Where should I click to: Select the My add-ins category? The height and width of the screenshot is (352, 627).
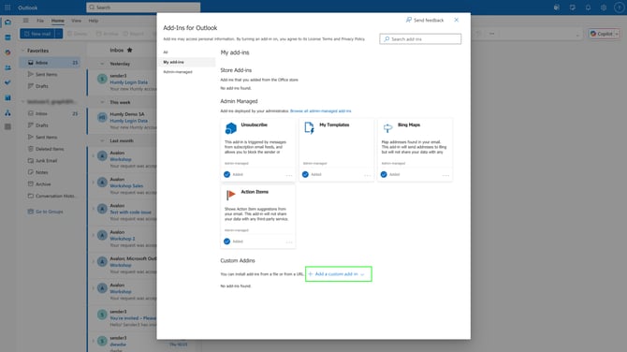[187, 62]
